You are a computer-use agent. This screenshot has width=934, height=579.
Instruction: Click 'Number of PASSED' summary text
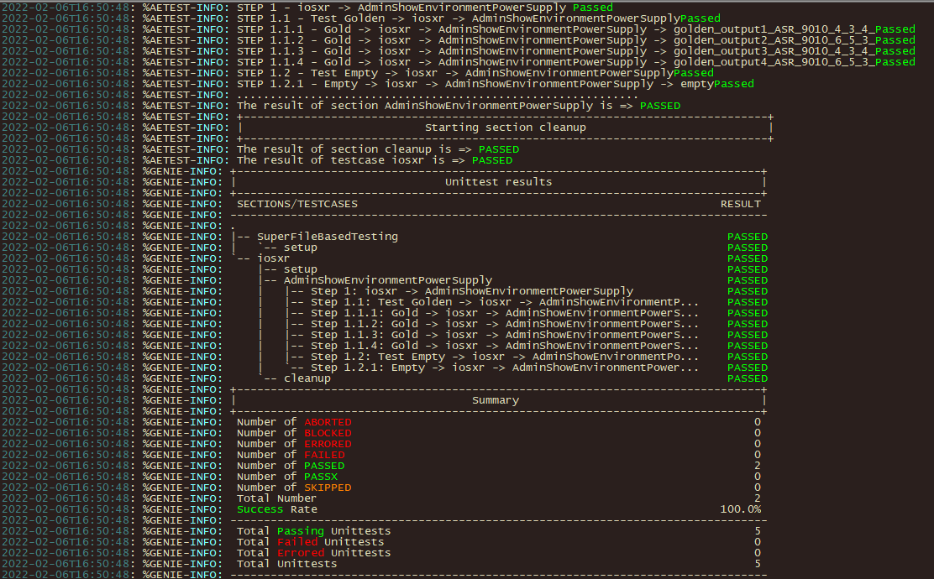click(291, 466)
